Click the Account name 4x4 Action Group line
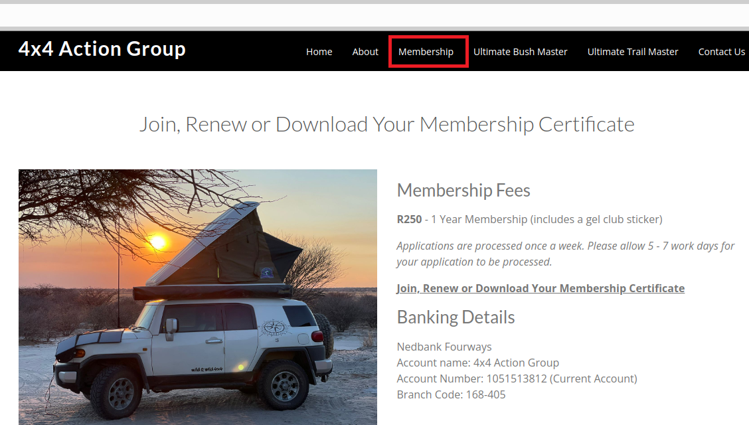This screenshot has height=425, width=749. [x=477, y=363]
